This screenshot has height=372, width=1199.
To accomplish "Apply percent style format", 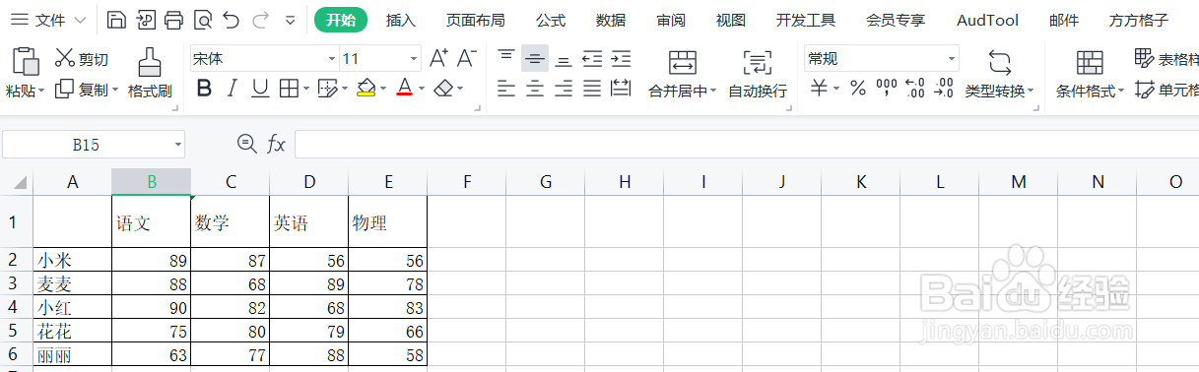I will tap(858, 90).
